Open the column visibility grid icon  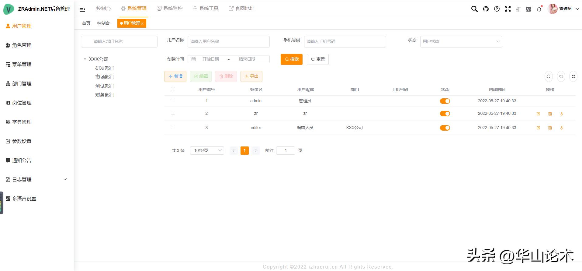tap(573, 76)
